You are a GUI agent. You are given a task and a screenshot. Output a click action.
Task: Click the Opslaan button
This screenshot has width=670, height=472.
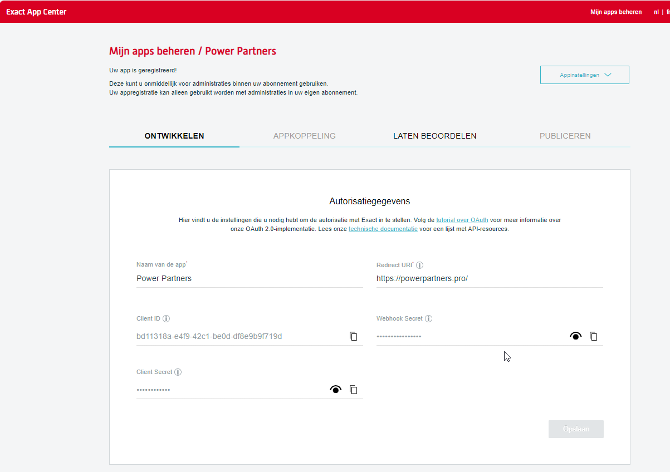coord(576,429)
